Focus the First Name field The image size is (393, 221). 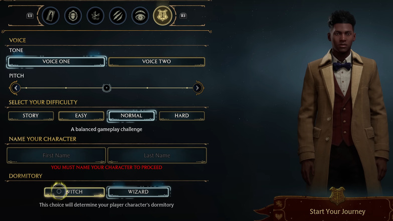pos(56,155)
